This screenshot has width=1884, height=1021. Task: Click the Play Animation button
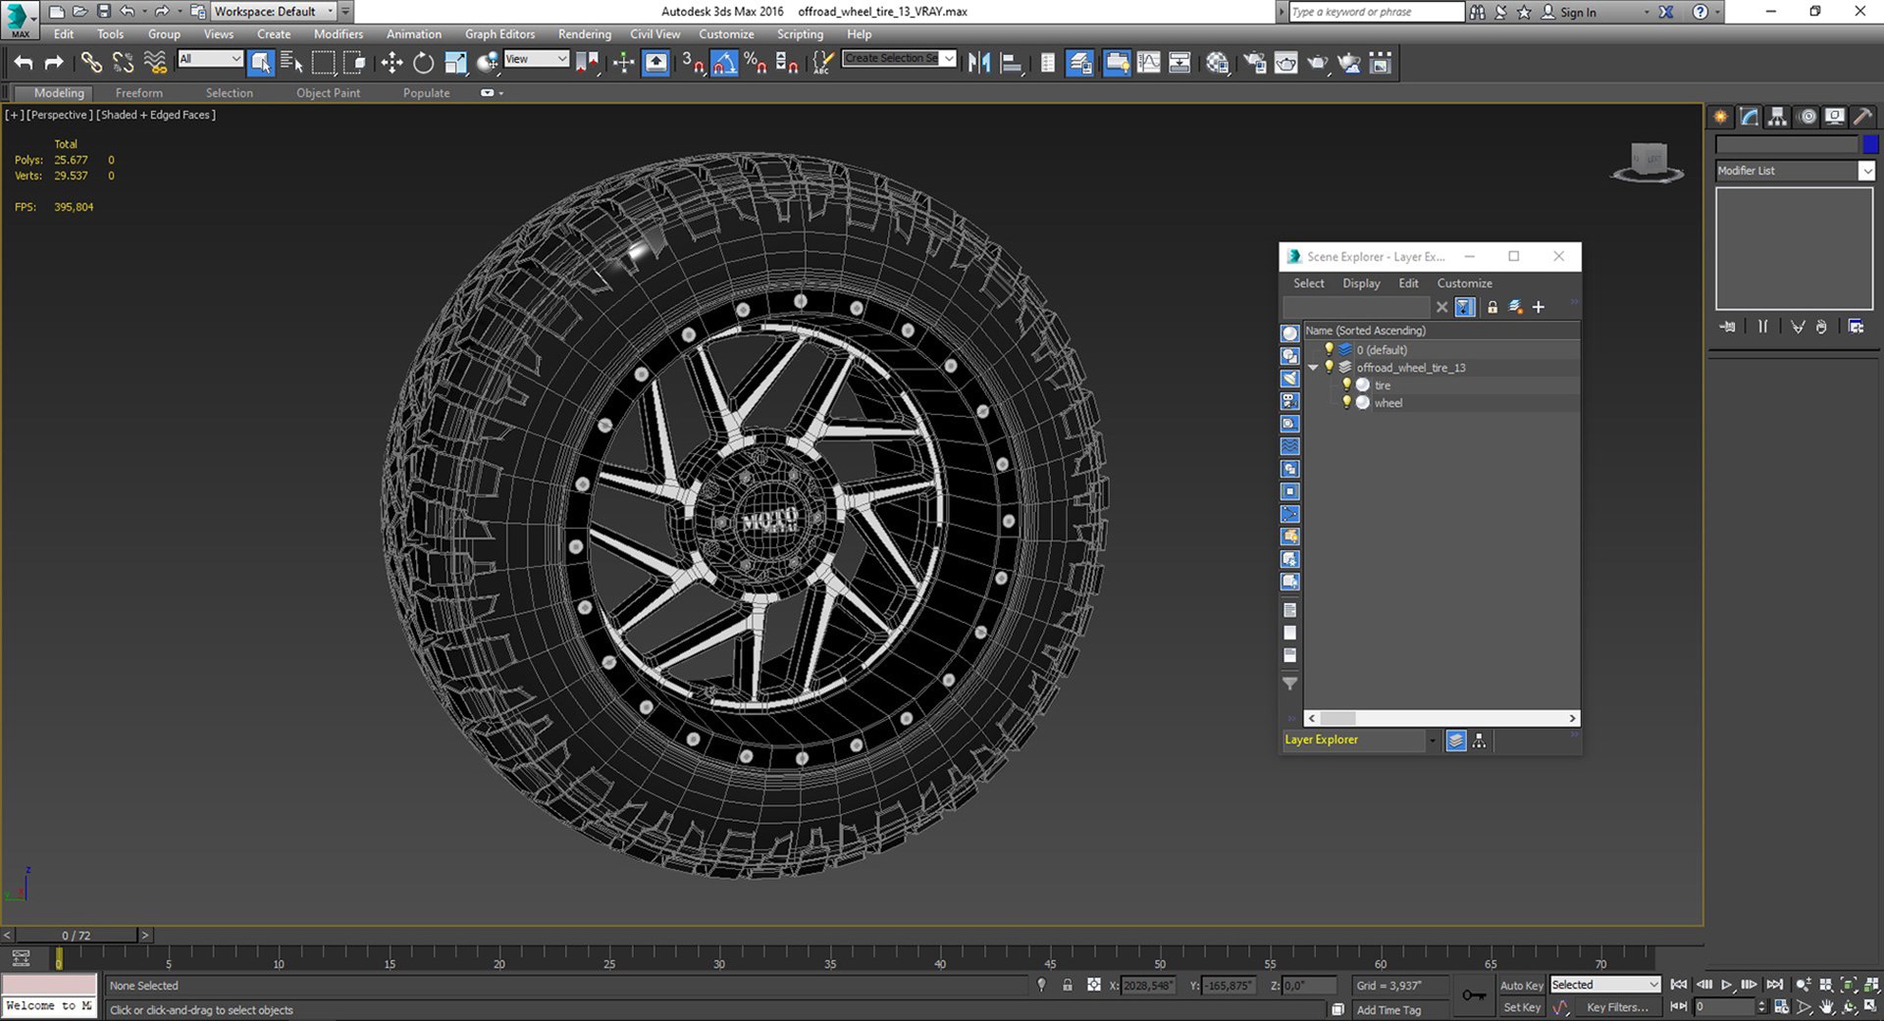(x=1727, y=985)
